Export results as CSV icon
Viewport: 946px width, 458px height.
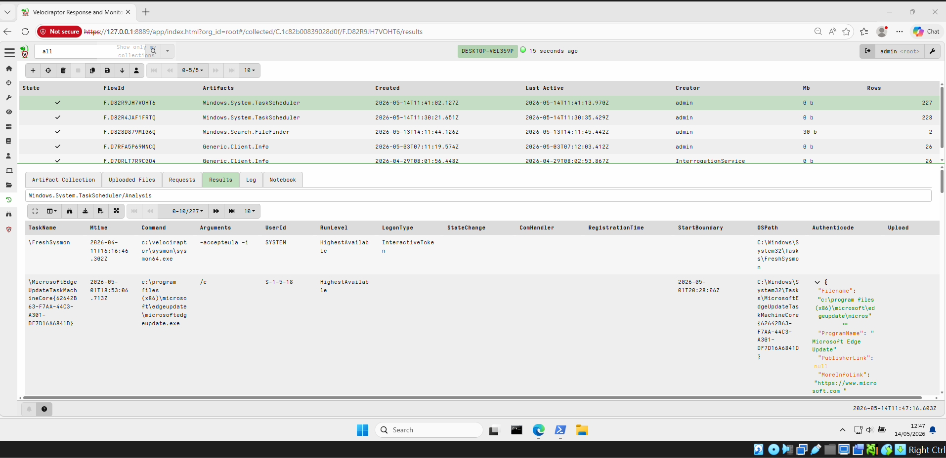100,211
